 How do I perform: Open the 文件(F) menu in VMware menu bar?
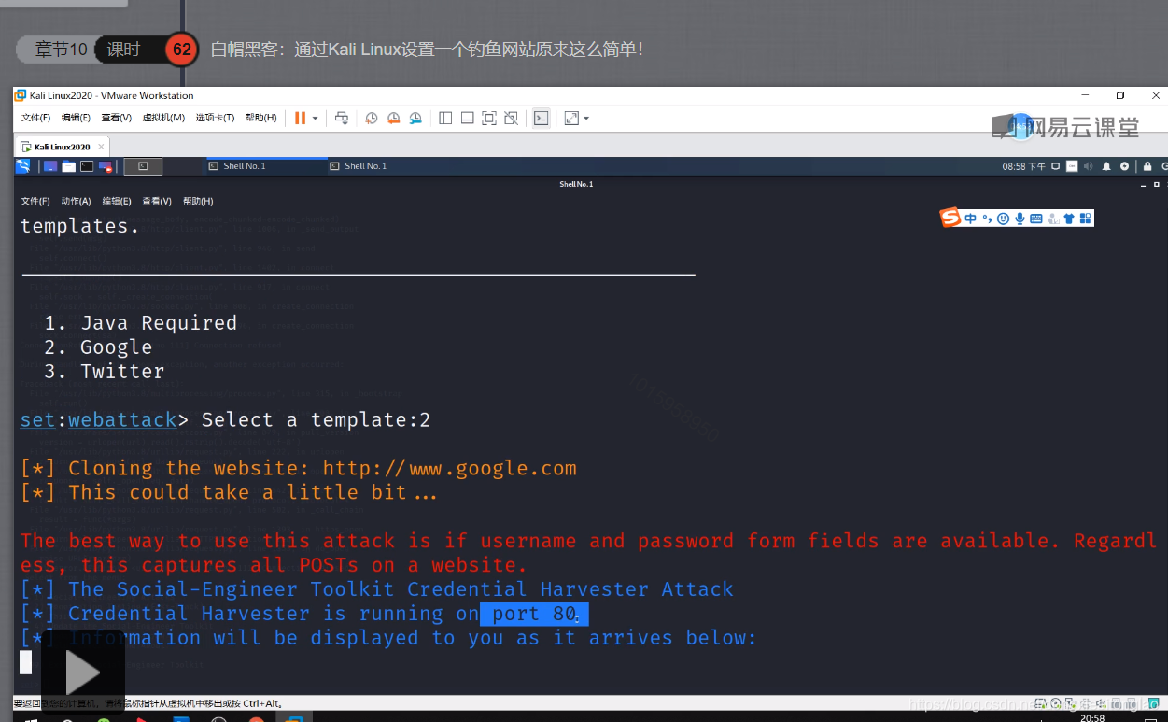pos(35,119)
